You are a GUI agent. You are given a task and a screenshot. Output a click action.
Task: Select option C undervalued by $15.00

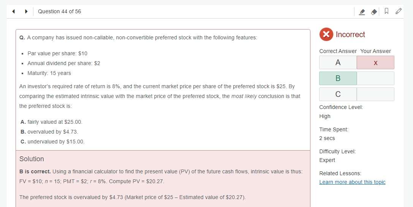point(52,142)
